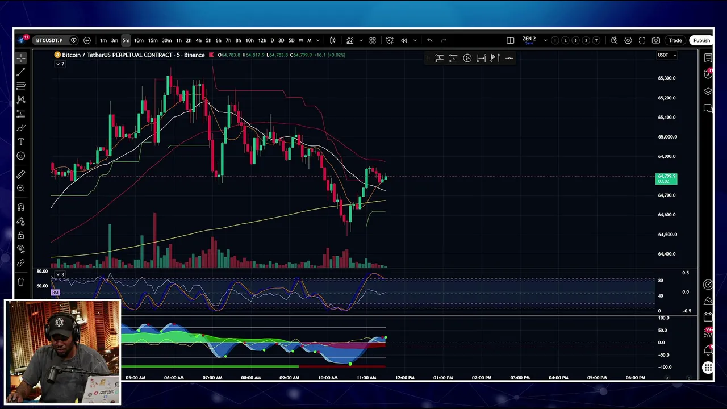The image size is (727, 409).
Task: Select the crosshair cursor tool
Action: pos(21,58)
